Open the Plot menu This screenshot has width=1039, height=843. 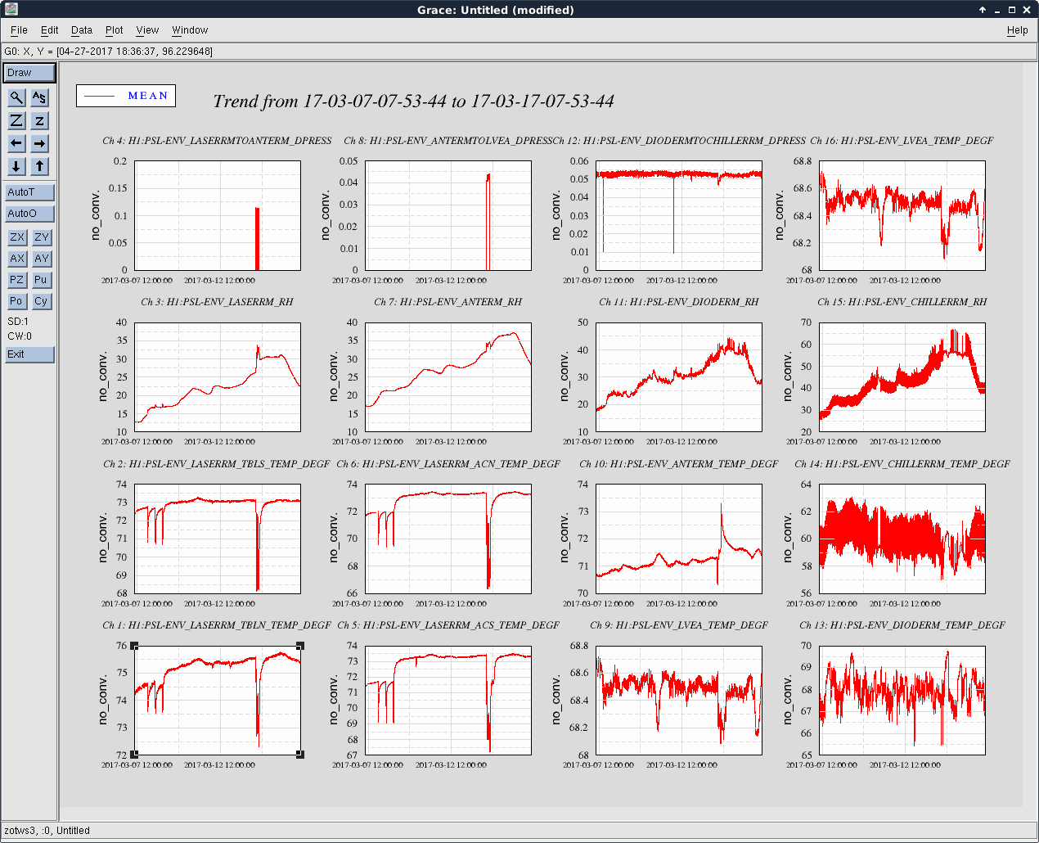click(x=115, y=30)
